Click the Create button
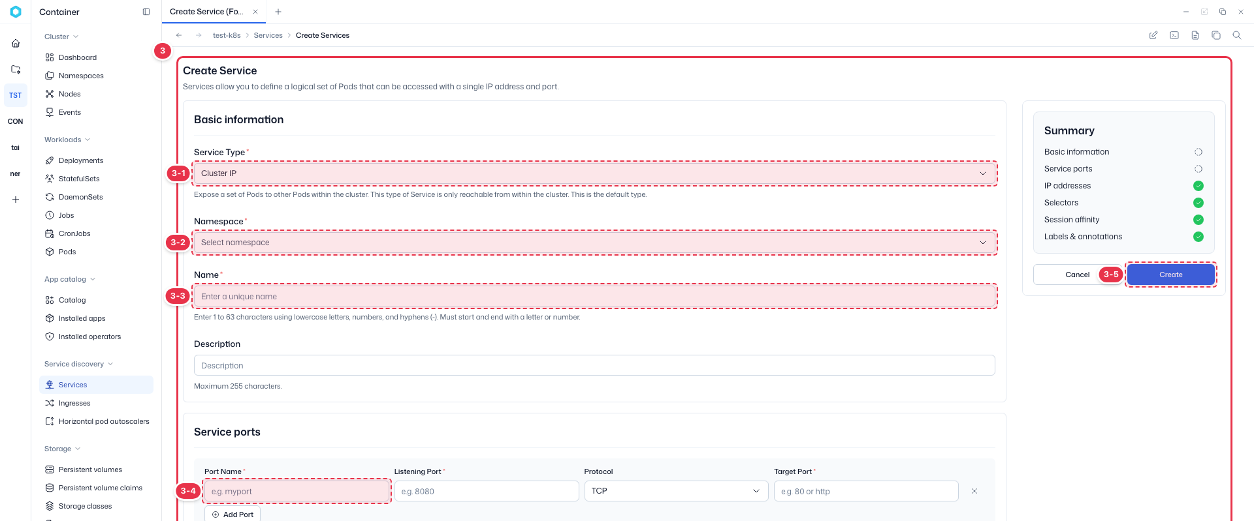Screen dimensions: 1254x521 coord(1171,275)
